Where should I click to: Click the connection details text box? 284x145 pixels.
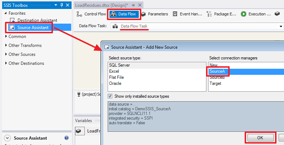196,116
